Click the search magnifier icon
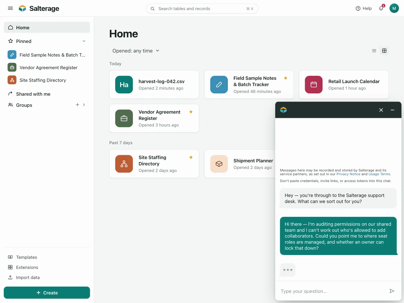The image size is (404, 303). (153, 9)
